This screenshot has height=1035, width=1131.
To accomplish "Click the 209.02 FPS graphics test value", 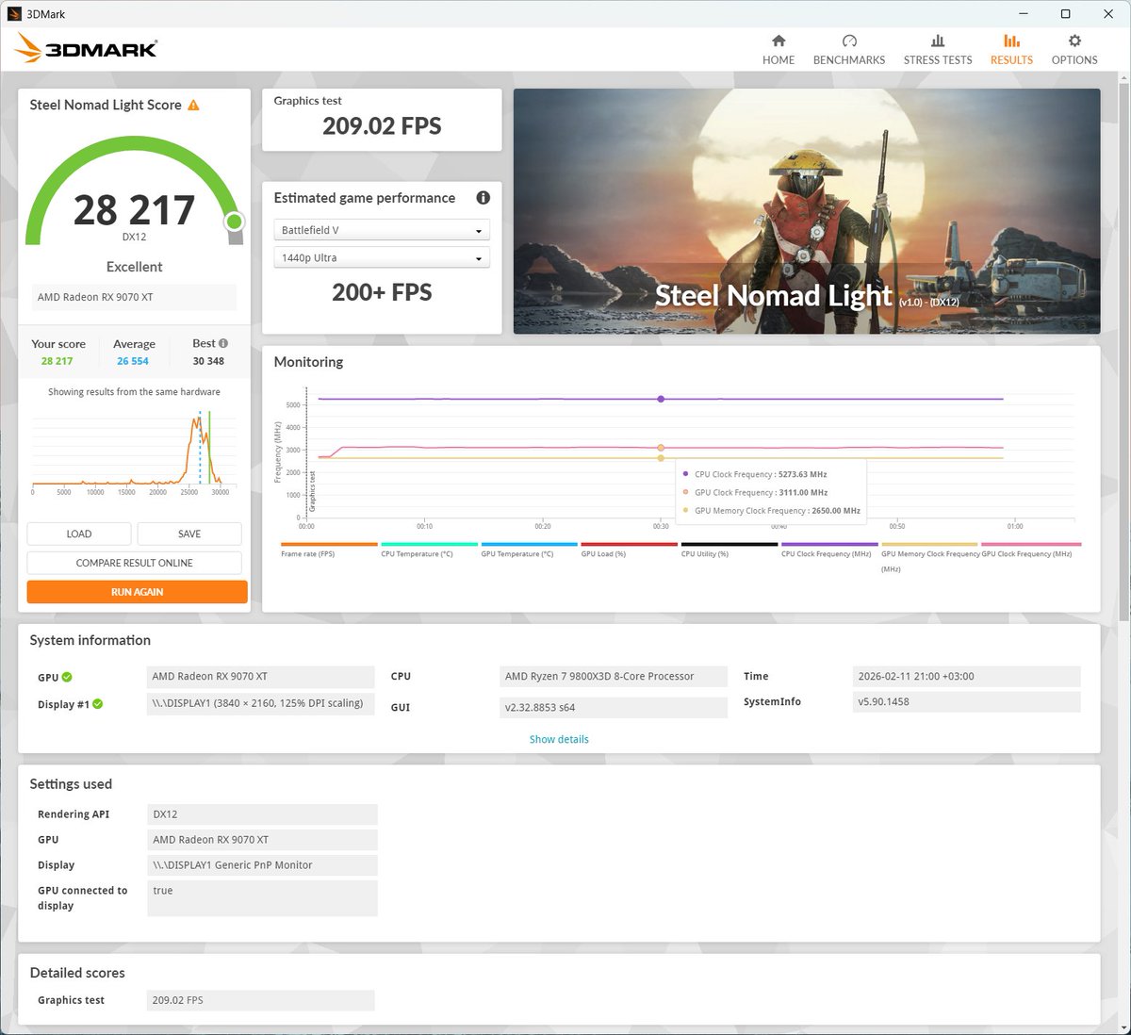I will click(x=382, y=126).
